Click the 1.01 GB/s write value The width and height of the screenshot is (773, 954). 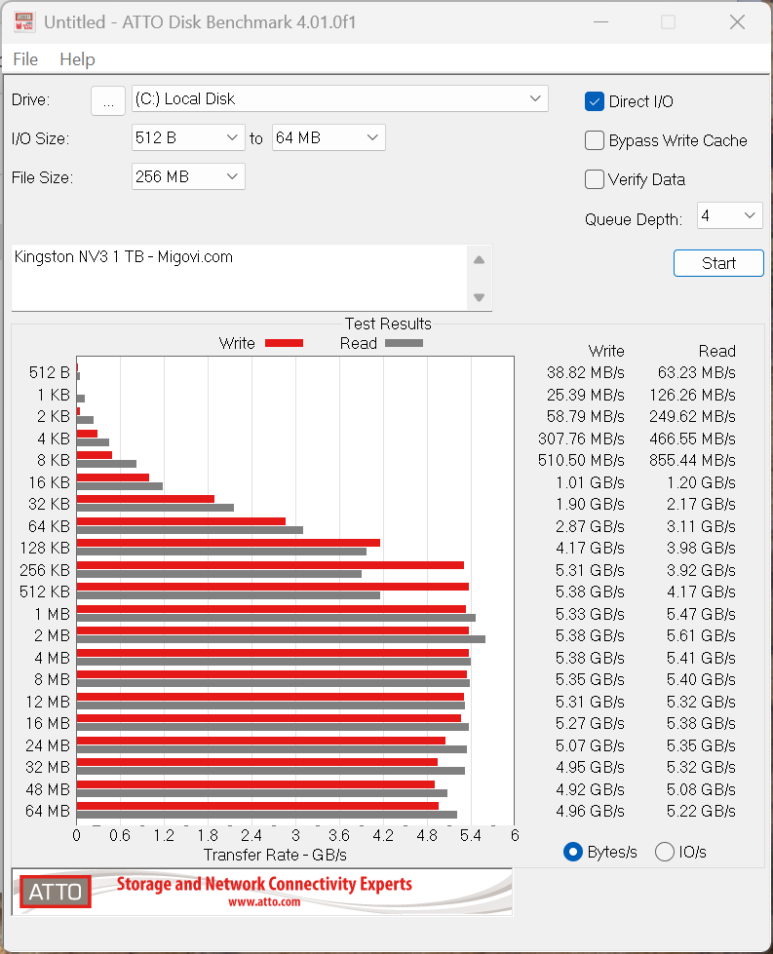click(x=590, y=482)
